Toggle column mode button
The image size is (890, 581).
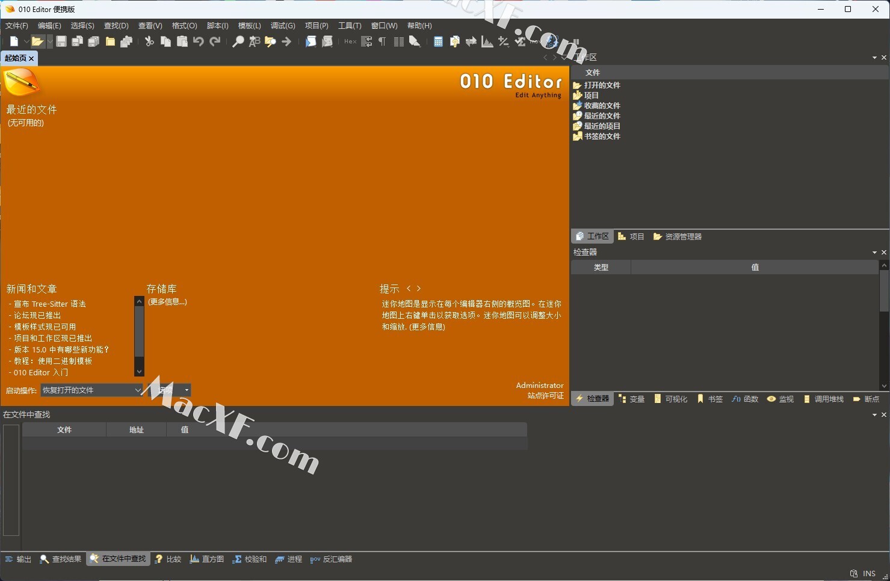[x=398, y=41]
